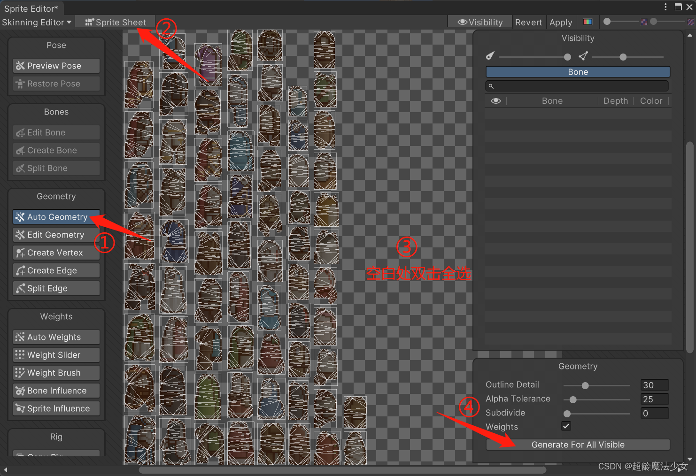Sort by the Bone column header

click(x=552, y=101)
